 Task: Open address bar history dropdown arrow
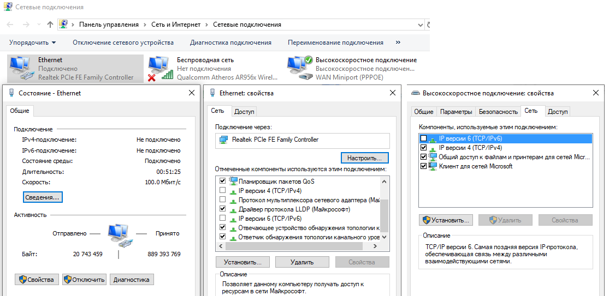click(x=420, y=25)
